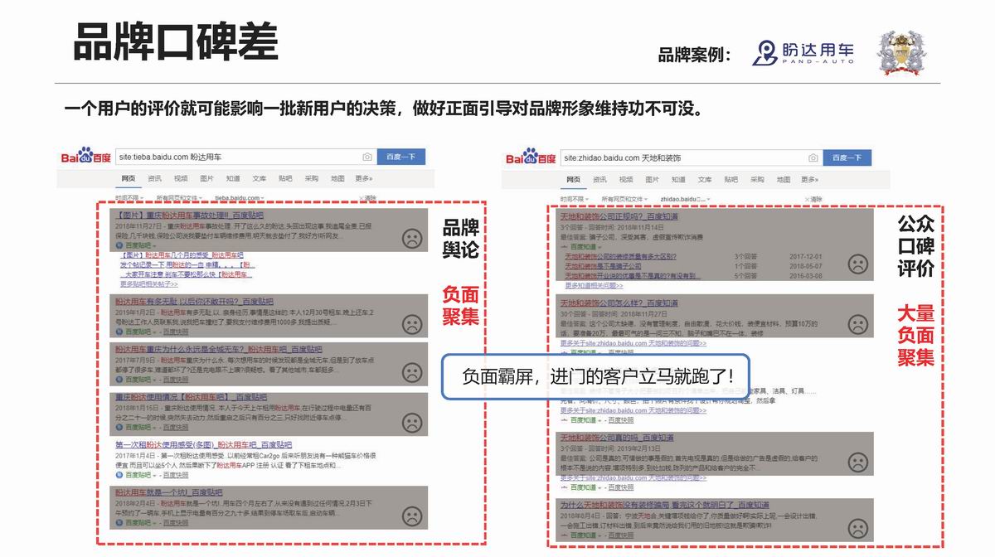Click the camera icon in the left Baidu search box
Image resolution: width=995 pixels, height=557 pixels.
point(367,157)
